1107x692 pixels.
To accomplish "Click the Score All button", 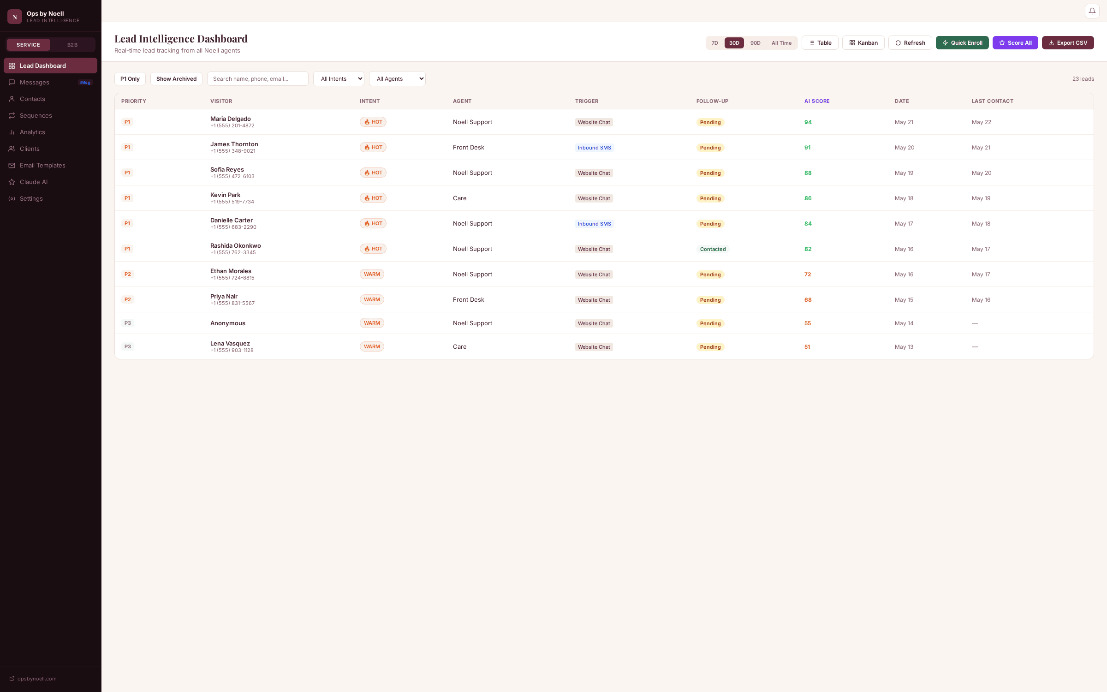I will (1015, 43).
